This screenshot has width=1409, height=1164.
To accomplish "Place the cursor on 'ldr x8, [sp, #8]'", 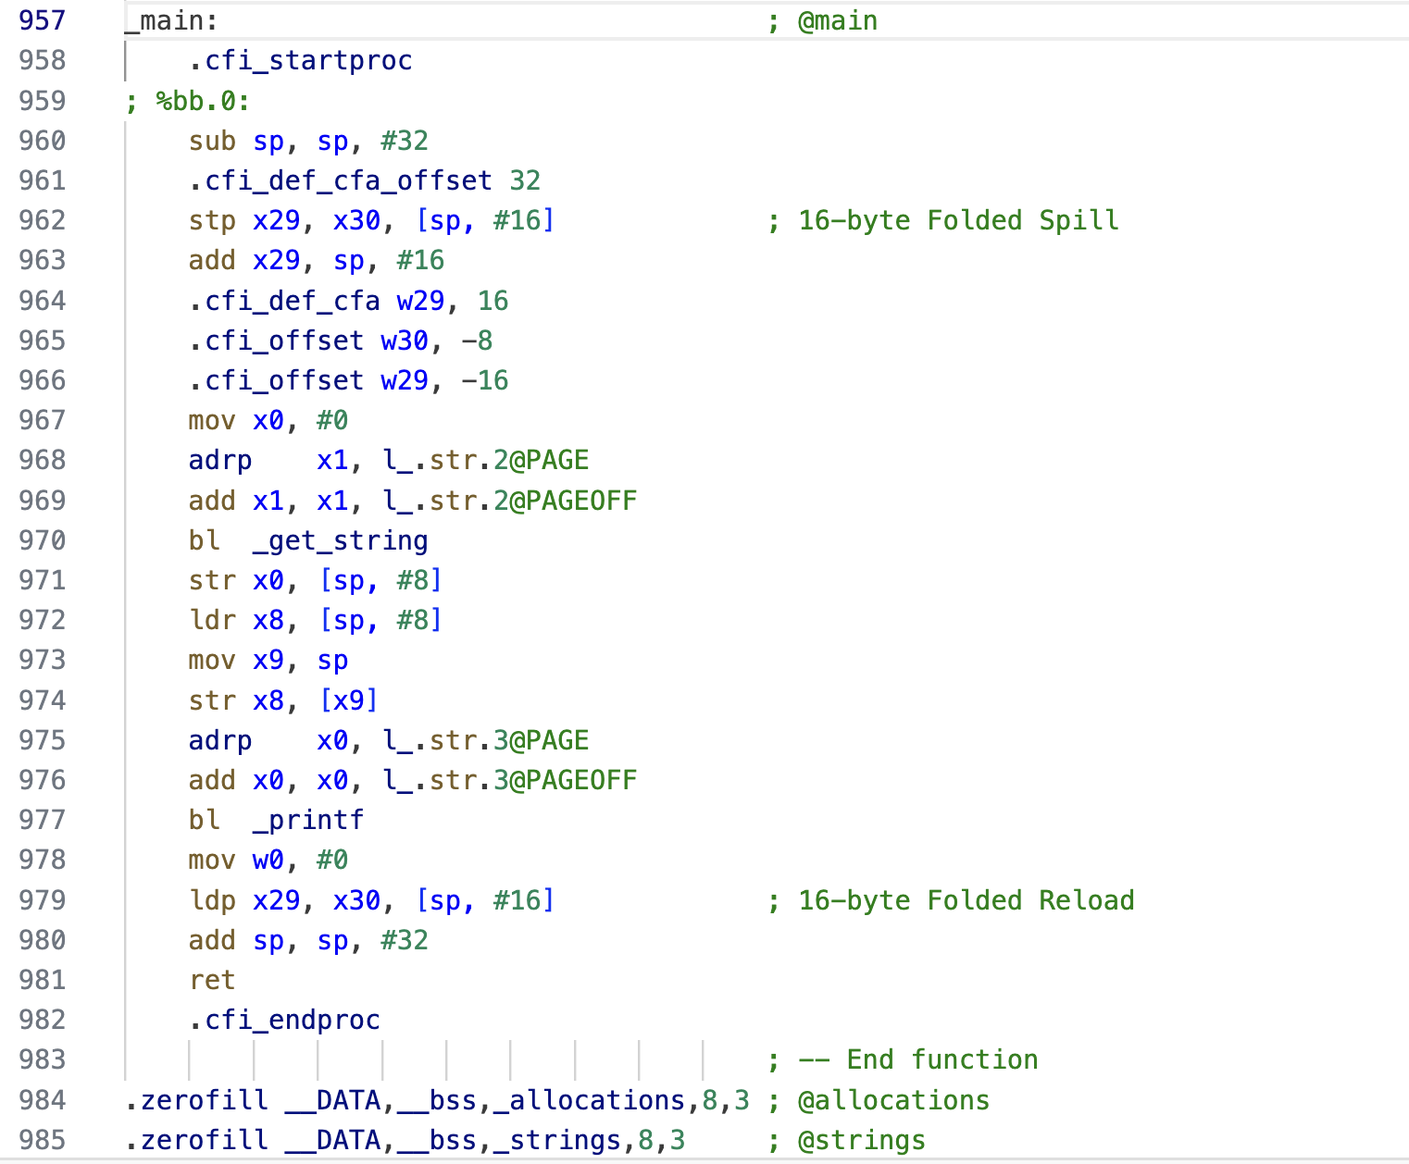I will coord(316,620).
